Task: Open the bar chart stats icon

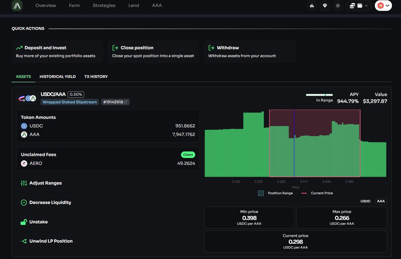Action: [312, 6]
